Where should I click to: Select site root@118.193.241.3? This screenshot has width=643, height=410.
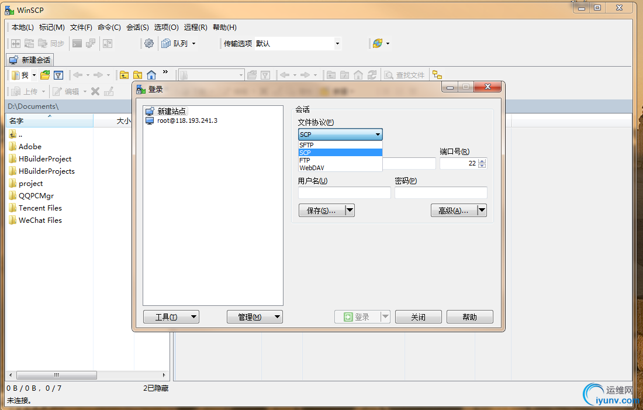(x=182, y=120)
